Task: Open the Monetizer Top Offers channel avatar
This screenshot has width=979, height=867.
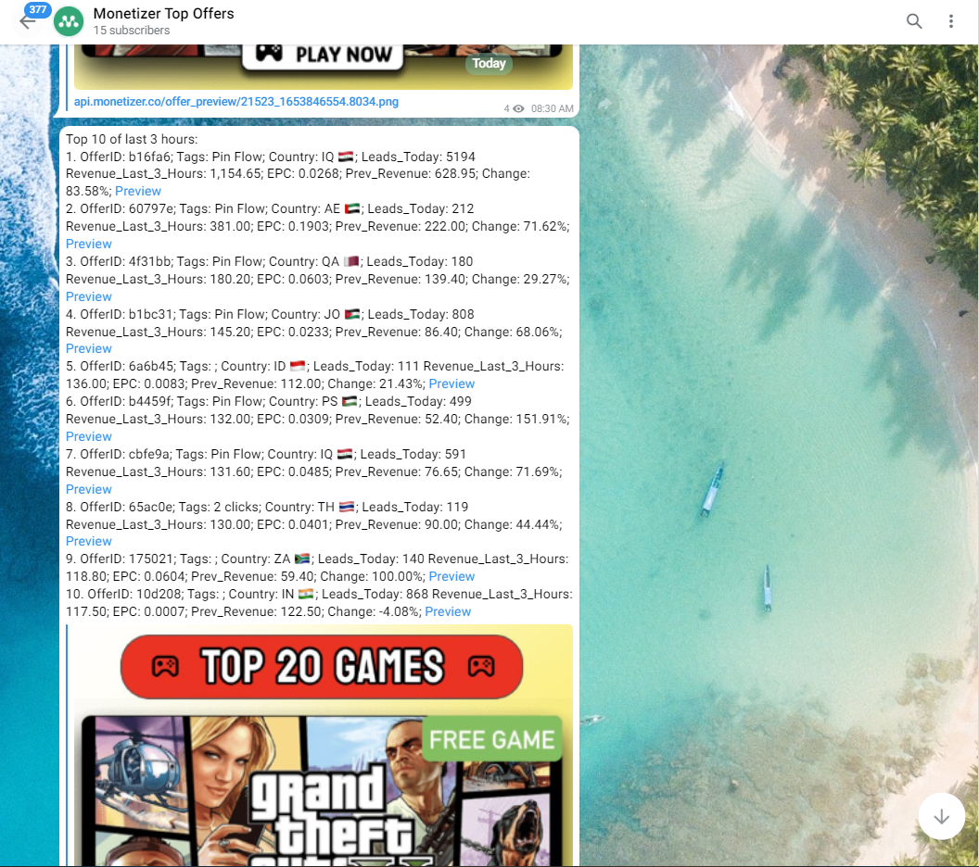Action: 69,21
